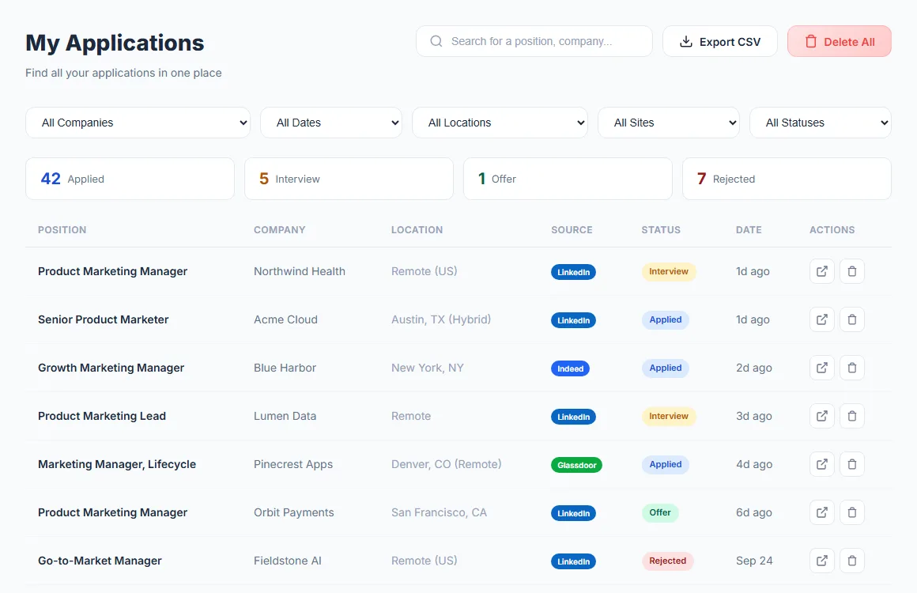Image resolution: width=917 pixels, height=593 pixels.
Task: Select the 1 Offer summary card
Action: coord(568,179)
